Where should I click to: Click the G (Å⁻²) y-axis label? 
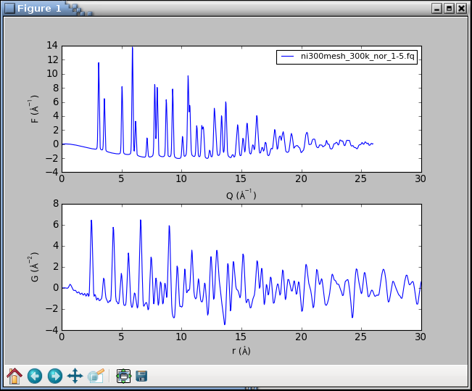click(35, 266)
